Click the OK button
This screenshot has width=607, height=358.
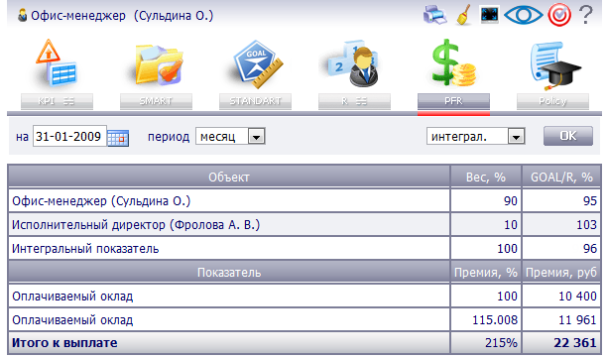pyautogui.click(x=568, y=136)
